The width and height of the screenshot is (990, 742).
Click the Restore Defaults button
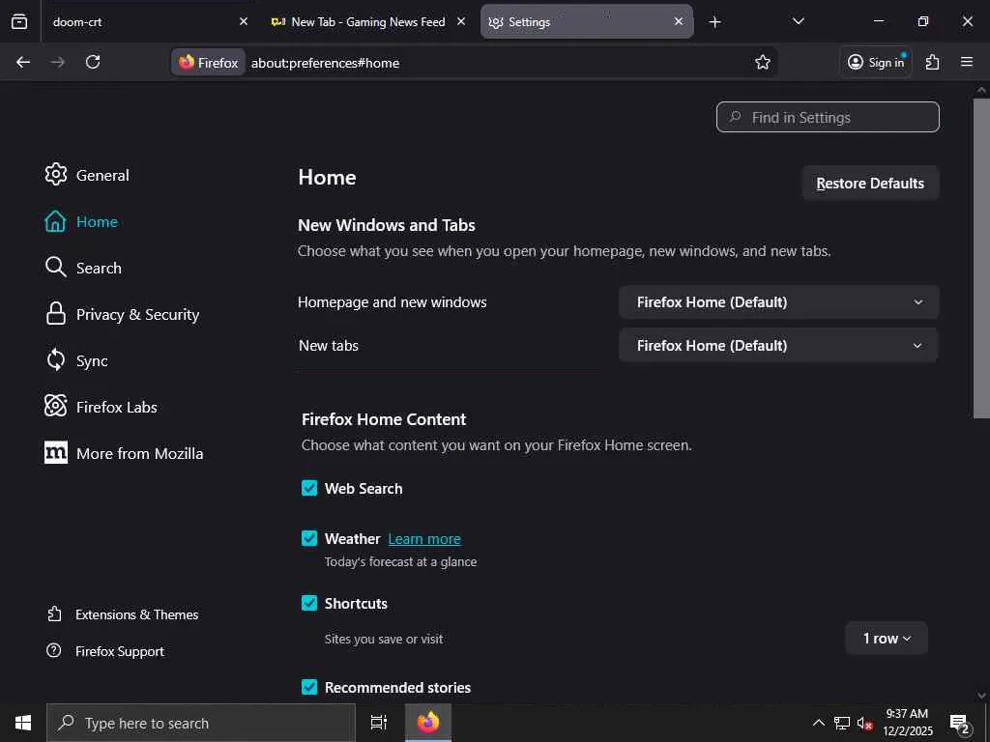(x=870, y=184)
